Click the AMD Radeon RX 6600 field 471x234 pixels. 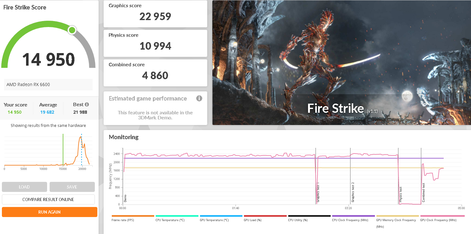tap(48, 84)
